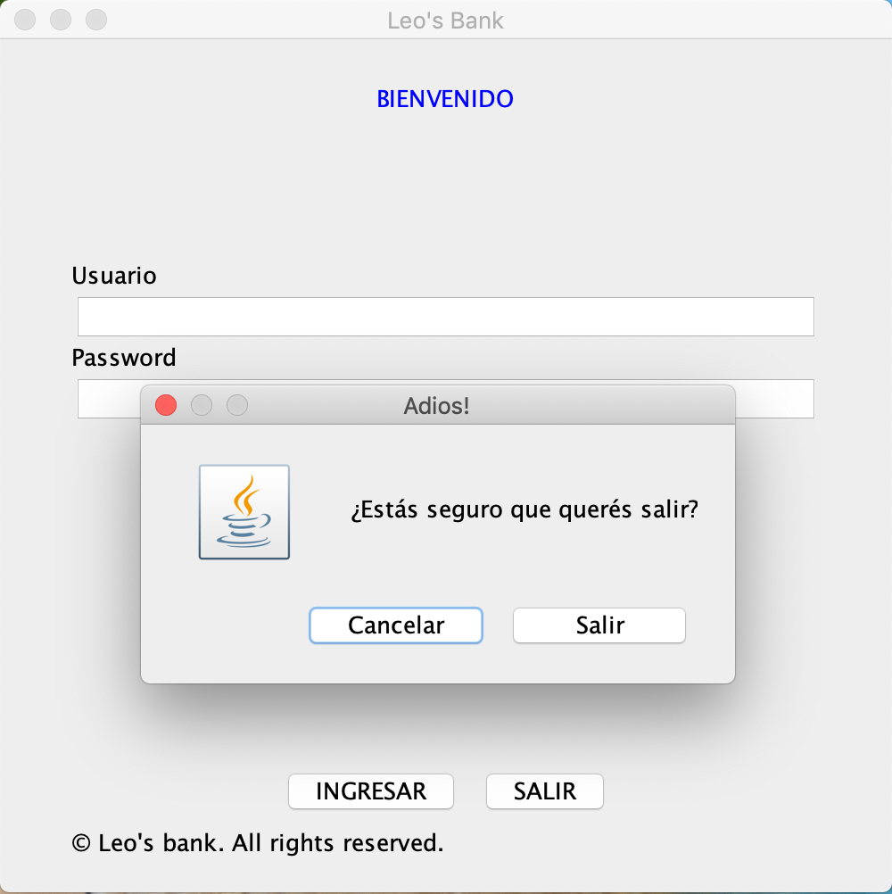This screenshot has width=892, height=894.
Task: Click the Leo's Bank title bar
Action: click(x=446, y=20)
